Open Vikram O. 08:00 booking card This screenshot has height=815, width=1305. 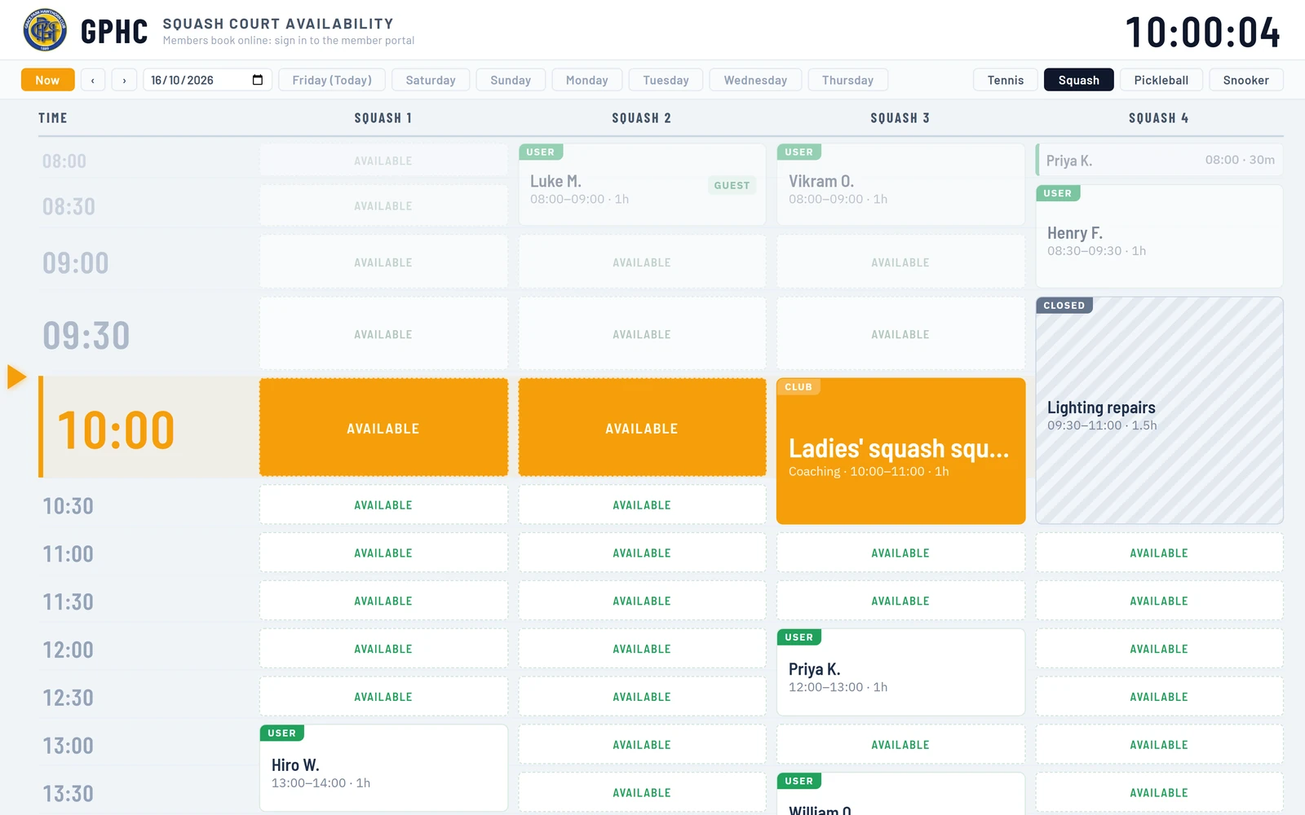coord(900,185)
